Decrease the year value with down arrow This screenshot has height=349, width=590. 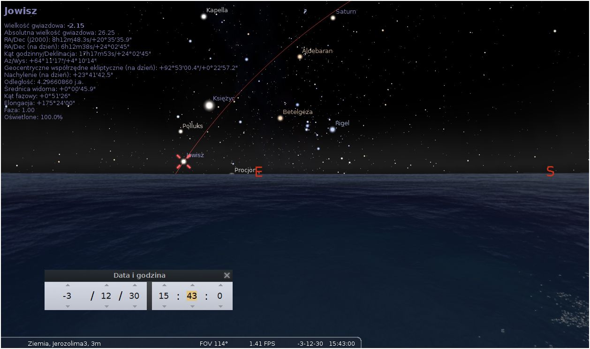[68, 306]
